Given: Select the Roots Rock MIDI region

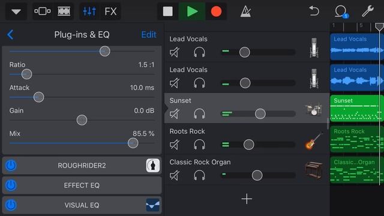Looking at the screenshot, I should 357,139.
